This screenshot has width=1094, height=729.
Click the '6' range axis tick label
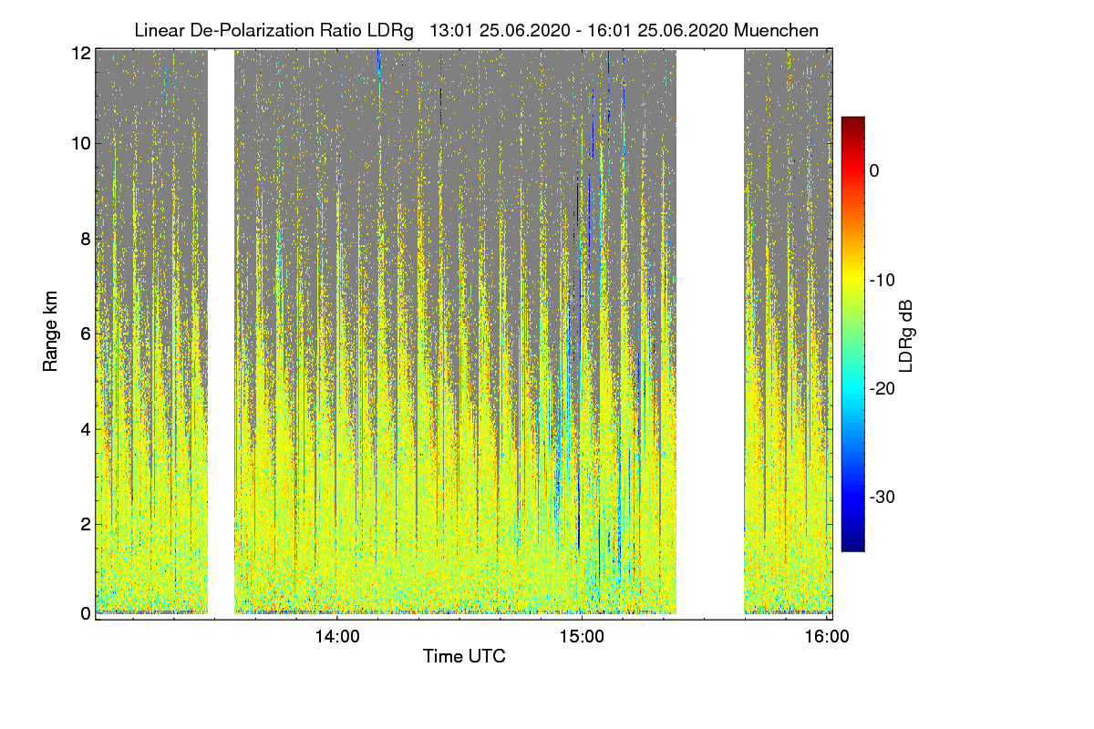(x=86, y=334)
